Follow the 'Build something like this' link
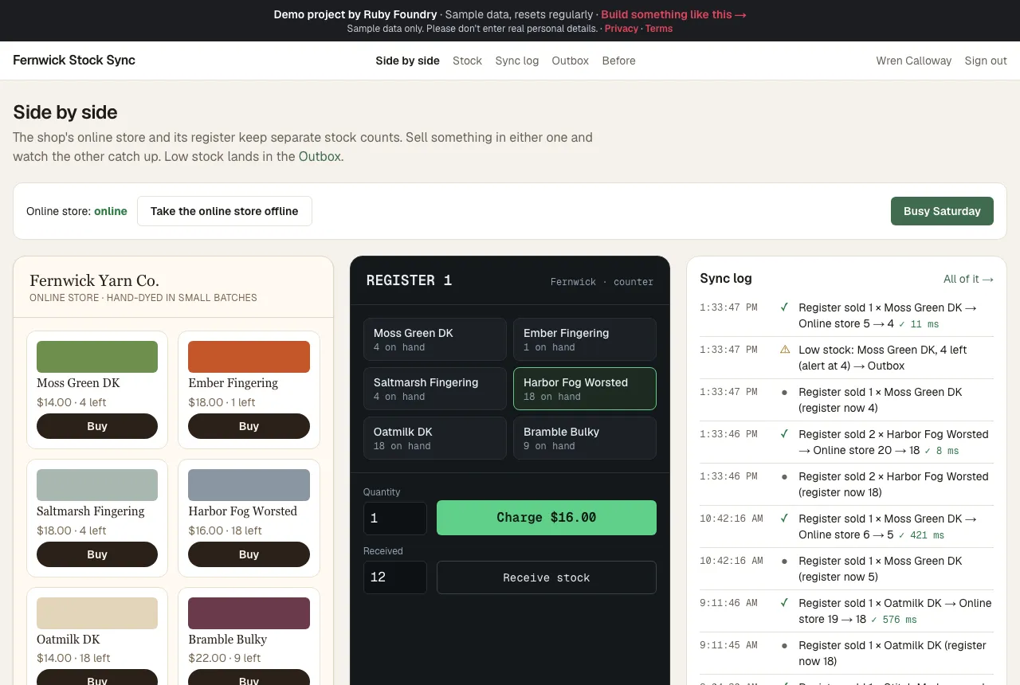The width and height of the screenshot is (1020, 685). (673, 14)
